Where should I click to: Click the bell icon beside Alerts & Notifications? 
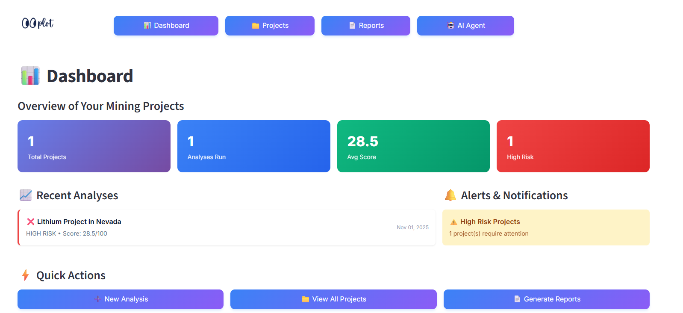click(x=450, y=195)
